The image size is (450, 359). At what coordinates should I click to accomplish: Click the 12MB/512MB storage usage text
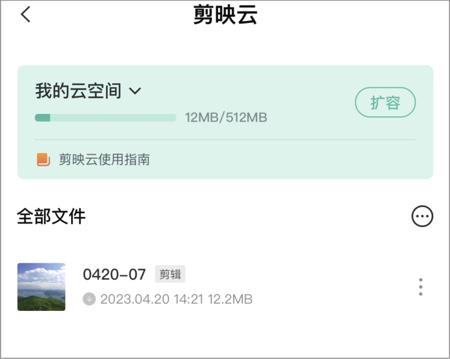(226, 117)
